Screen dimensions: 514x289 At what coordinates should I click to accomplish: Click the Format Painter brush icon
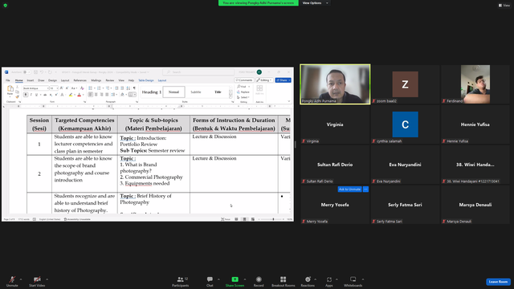18,96
